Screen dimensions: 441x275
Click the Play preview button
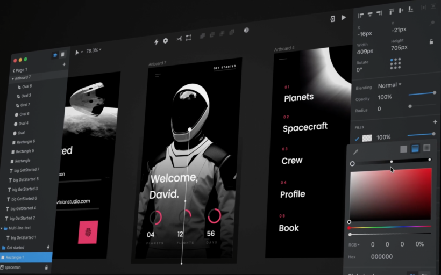[344, 18]
